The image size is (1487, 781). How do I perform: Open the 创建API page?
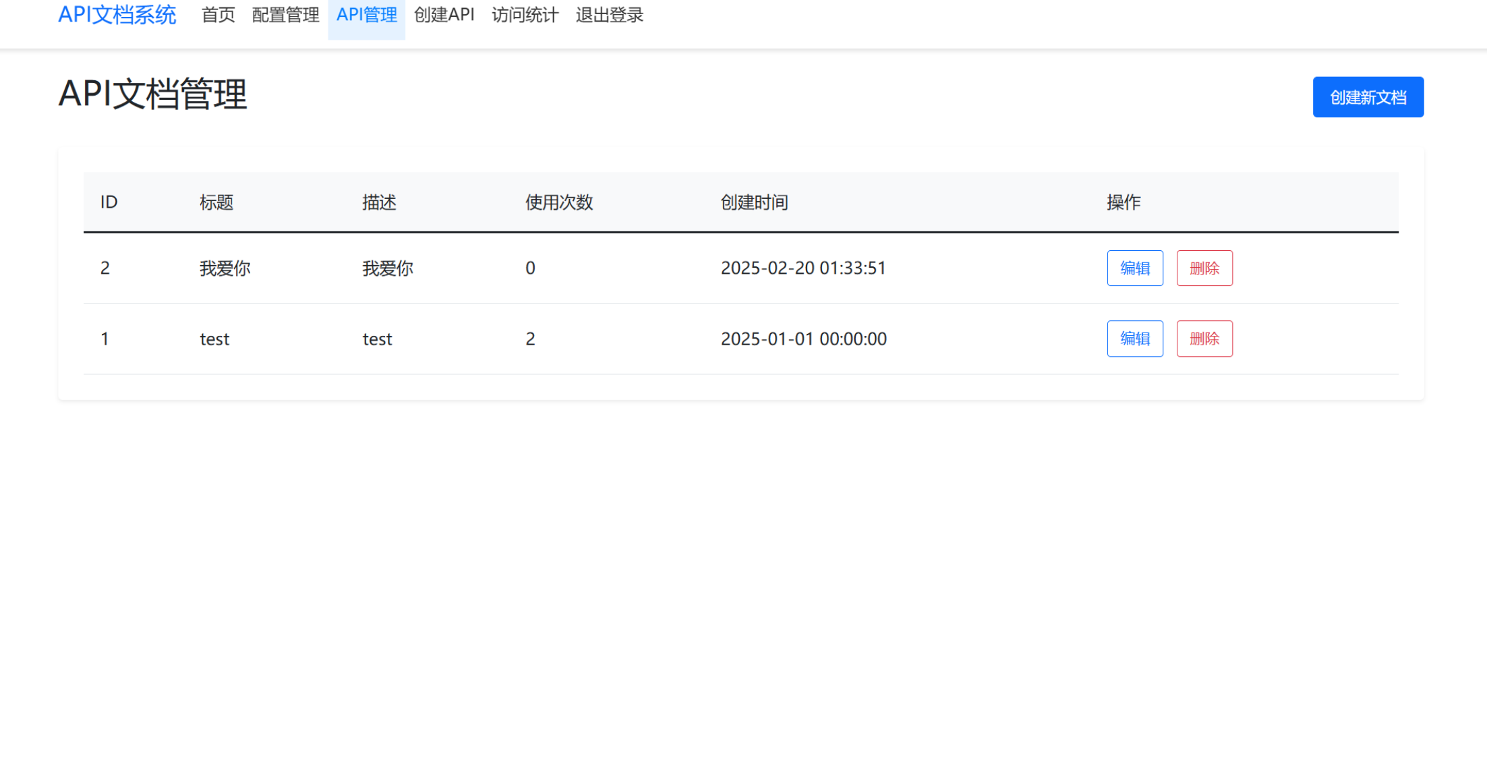(x=444, y=16)
